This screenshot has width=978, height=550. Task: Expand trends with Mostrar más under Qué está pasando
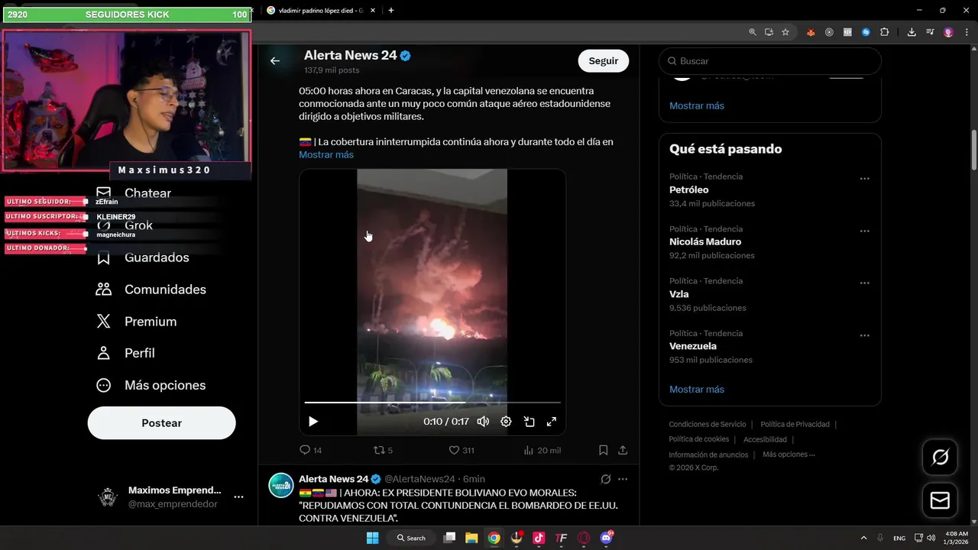[x=697, y=390]
